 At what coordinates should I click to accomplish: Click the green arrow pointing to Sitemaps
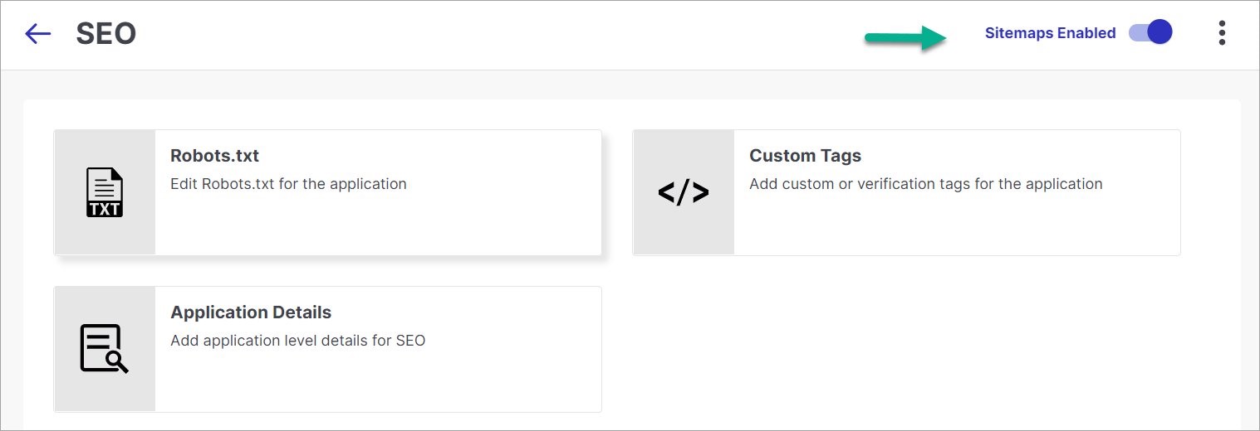click(x=905, y=38)
